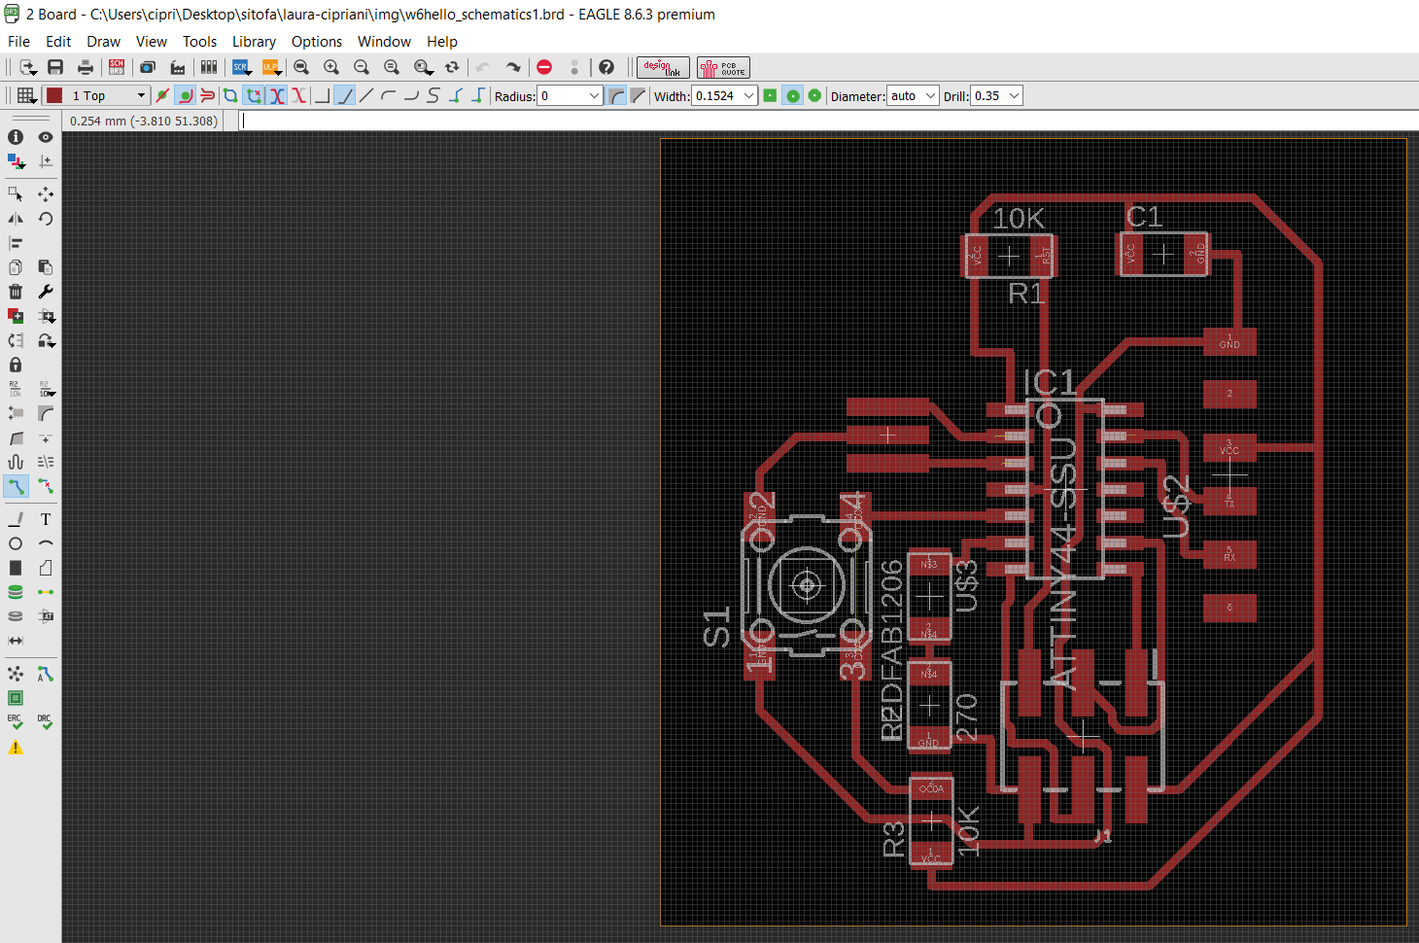The image size is (1419, 943).
Task: Open the Errors warning triangle icon
Action: click(16, 747)
